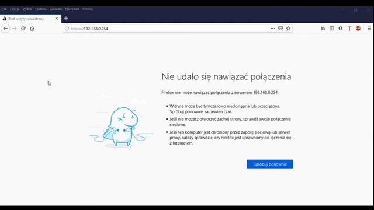The image size is (374, 210).
Task: Open the Library toolbar icon
Action: pyautogui.click(x=323, y=29)
